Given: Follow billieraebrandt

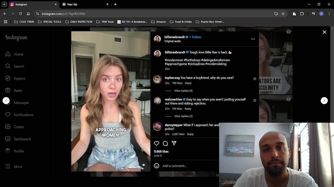Looking at the screenshot, I should point(196,37).
